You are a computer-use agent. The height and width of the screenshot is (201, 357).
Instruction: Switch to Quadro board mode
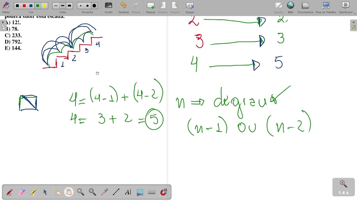pyautogui.click(x=279, y=7)
